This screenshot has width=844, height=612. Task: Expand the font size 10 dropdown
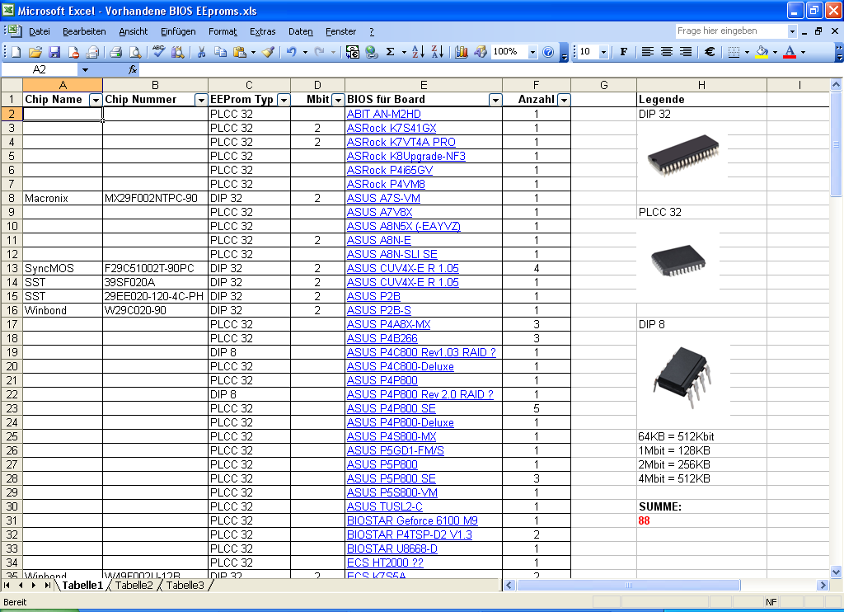(603, 52)
